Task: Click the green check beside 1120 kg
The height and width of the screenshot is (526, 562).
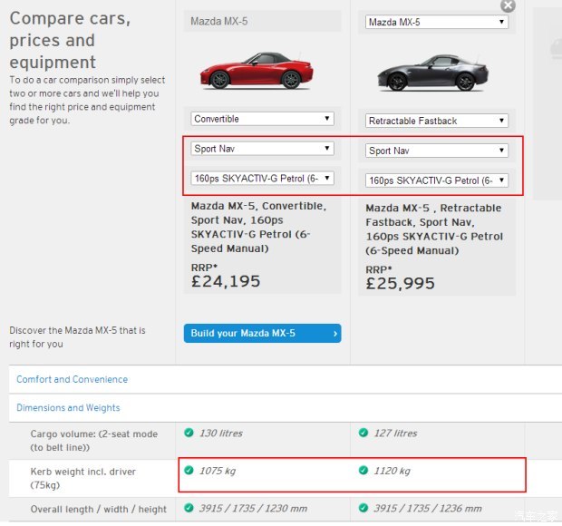Action: (363, 471)
